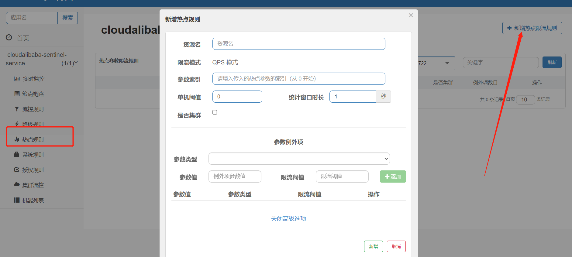Click the check-square icon for 授权规则

point(17,170)
